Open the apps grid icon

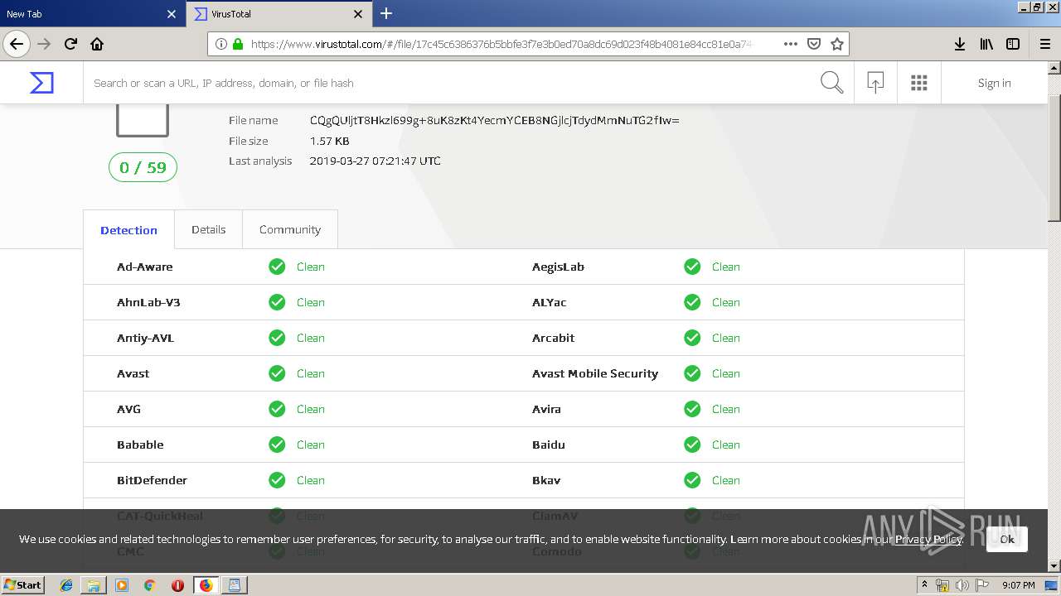tap(918, 83)
